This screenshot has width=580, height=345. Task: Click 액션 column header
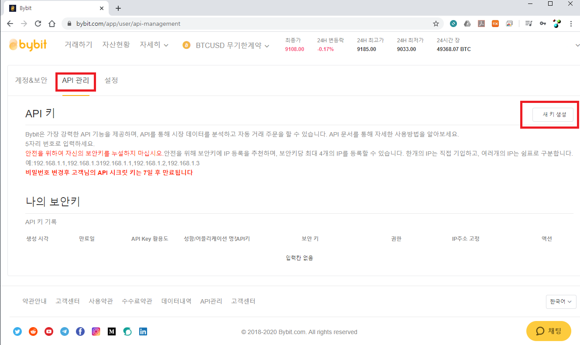547,239
